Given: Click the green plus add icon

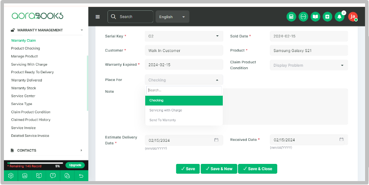Looking at the screenshot, I should pos(327,17).
